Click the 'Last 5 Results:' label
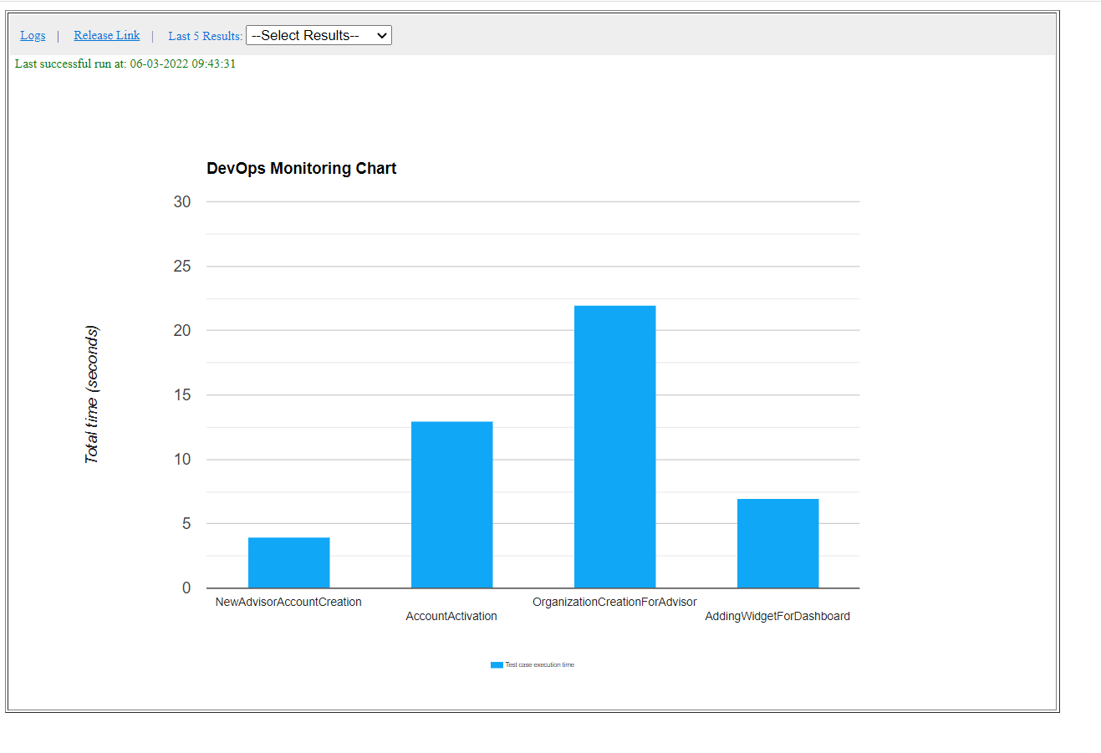The height and width of the screenshot is (753, 1101). click(x=205, y=36)
